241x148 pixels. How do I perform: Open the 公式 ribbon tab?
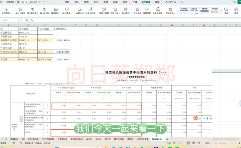[x=96, y=2]
